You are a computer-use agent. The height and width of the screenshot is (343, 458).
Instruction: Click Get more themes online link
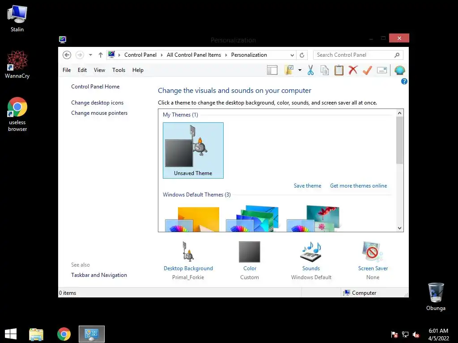[x=358, y=186]
